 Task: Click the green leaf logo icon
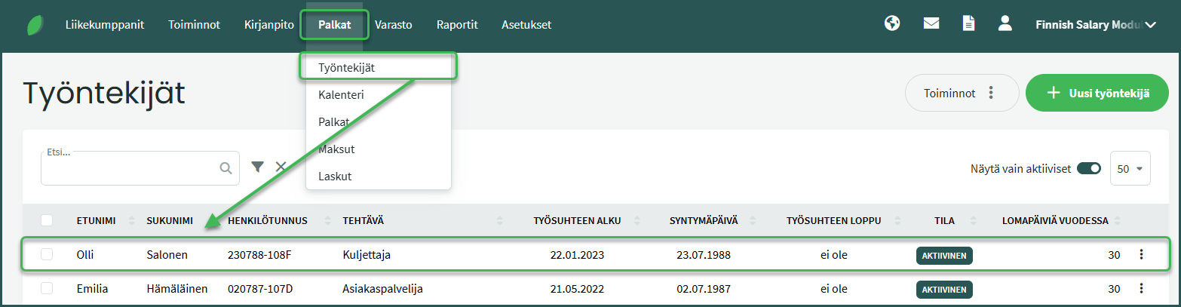pos(35,25)
